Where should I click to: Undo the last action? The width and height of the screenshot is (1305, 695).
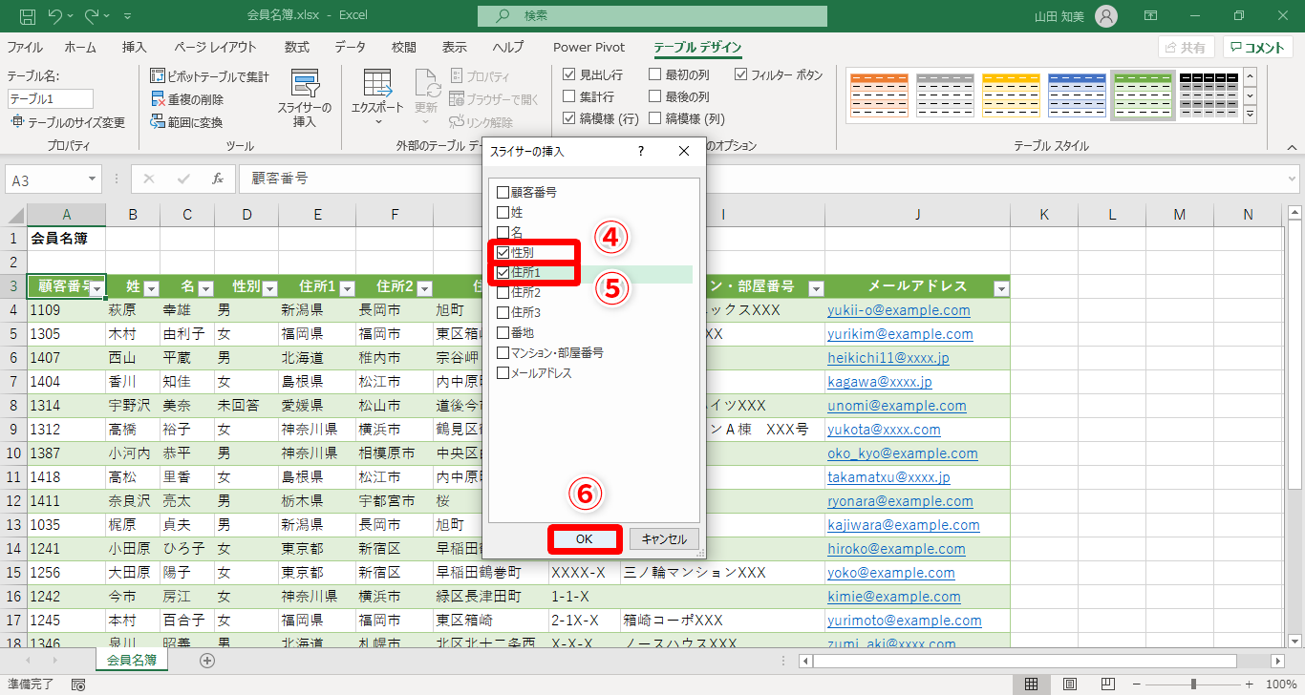[54, 16]
